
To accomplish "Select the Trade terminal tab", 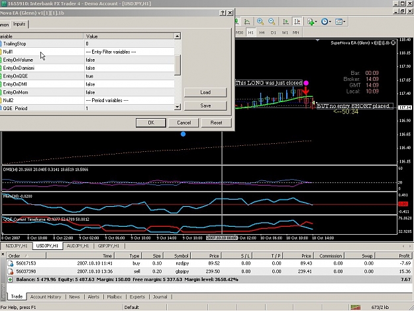I will click(x=17, y=296).
